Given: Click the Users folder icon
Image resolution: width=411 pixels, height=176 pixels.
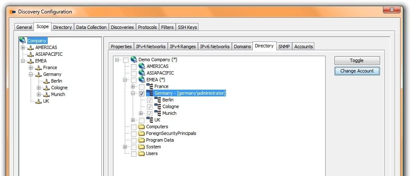Looking at the screenshot, I should 141,153.
